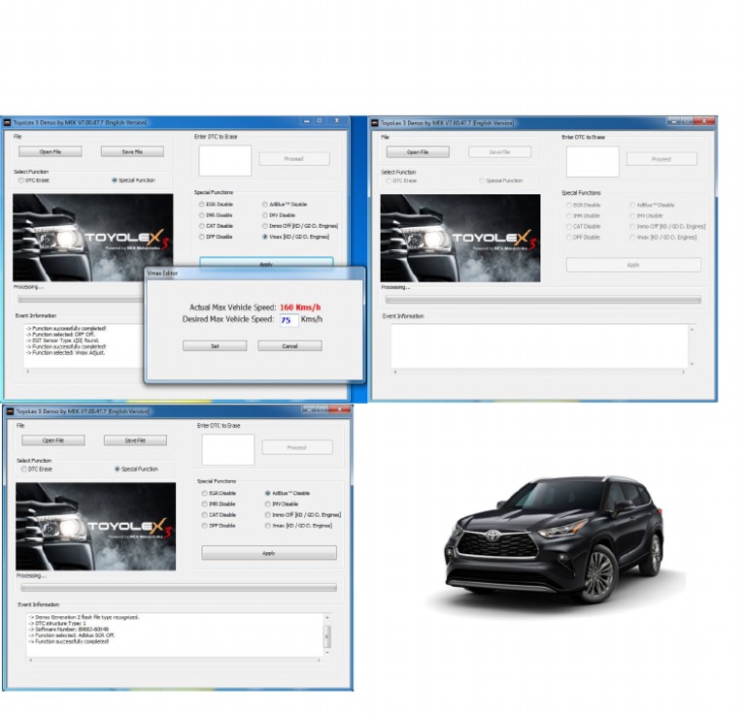Click Proceed in the AdBlue-selected window
746x715 pixels.
tap(297, 447)
